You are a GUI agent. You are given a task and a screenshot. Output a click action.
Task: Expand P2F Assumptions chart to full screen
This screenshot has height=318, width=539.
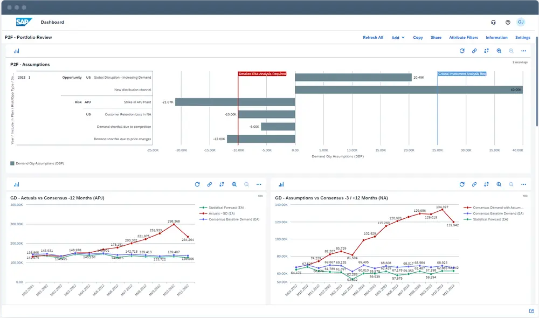point(486,51)
